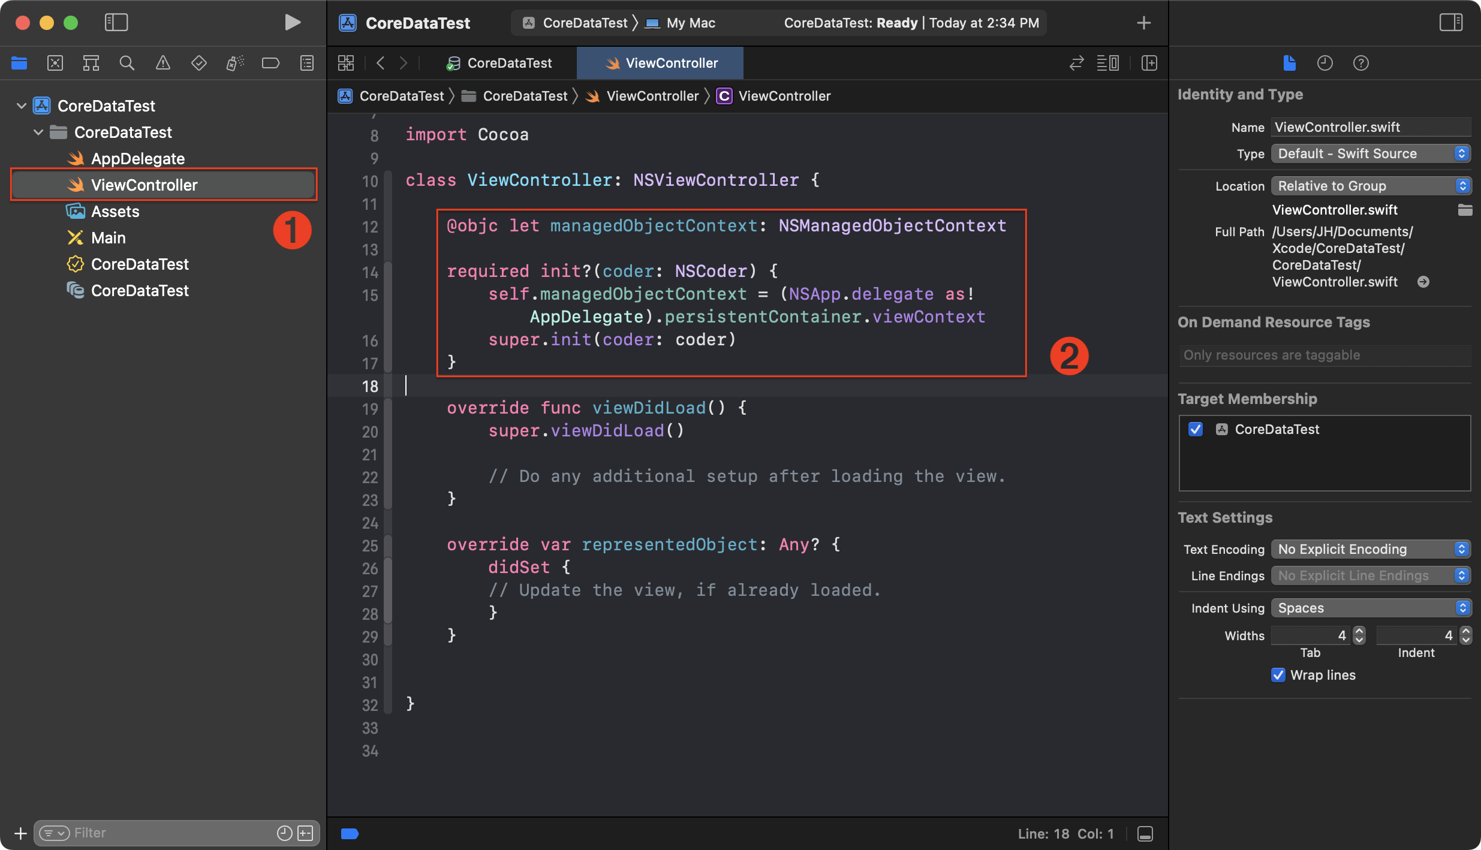Uncheck CoreDataTest target membership checkbox
The image size is (1481, 850).
pyautogui.click(x=1196, y=429)
